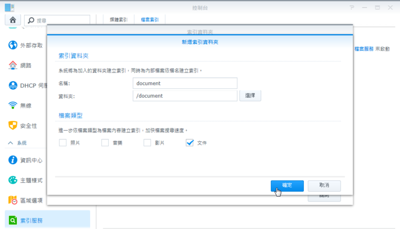400x229 pixels.
Task: Enable the 音樂 (Music) checkbox
Action: click(x=105, y=143)
